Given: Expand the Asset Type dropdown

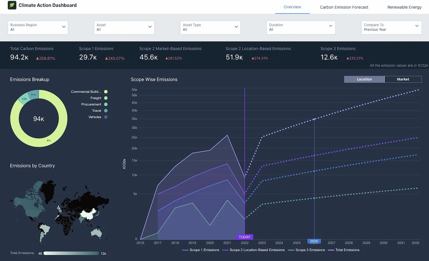Looking at the screenshot, I should pyautogui.click(x=211, y=28).
